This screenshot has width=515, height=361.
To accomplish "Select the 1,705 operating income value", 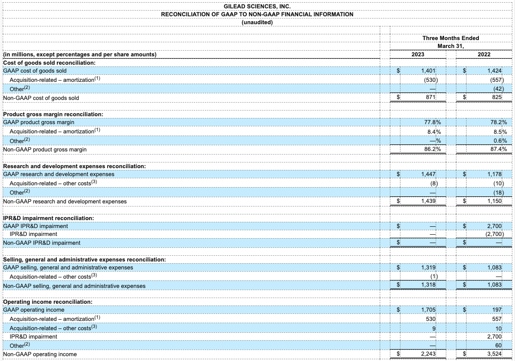I will [428, 310].
